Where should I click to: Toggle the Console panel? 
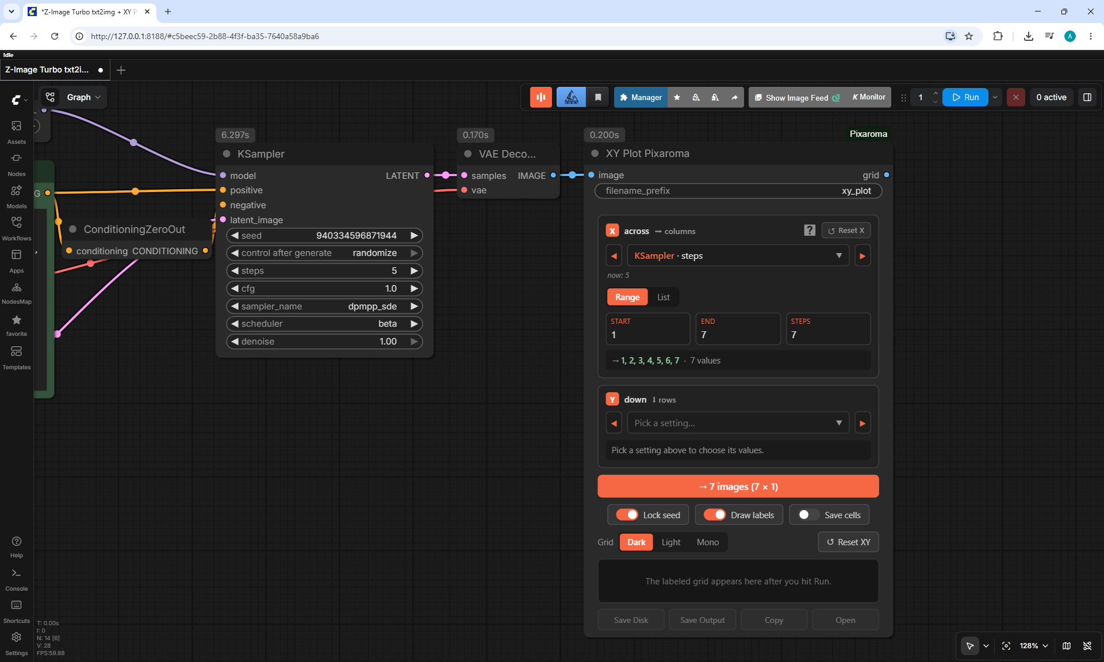point(16,579)
